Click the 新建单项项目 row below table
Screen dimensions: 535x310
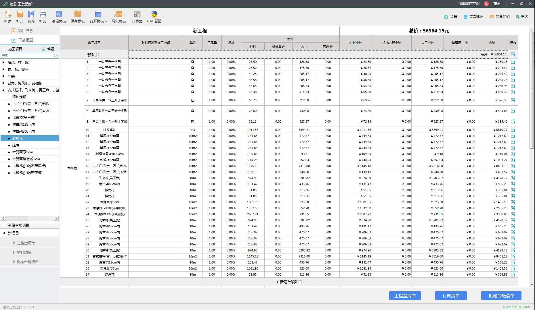pos(289,282)
